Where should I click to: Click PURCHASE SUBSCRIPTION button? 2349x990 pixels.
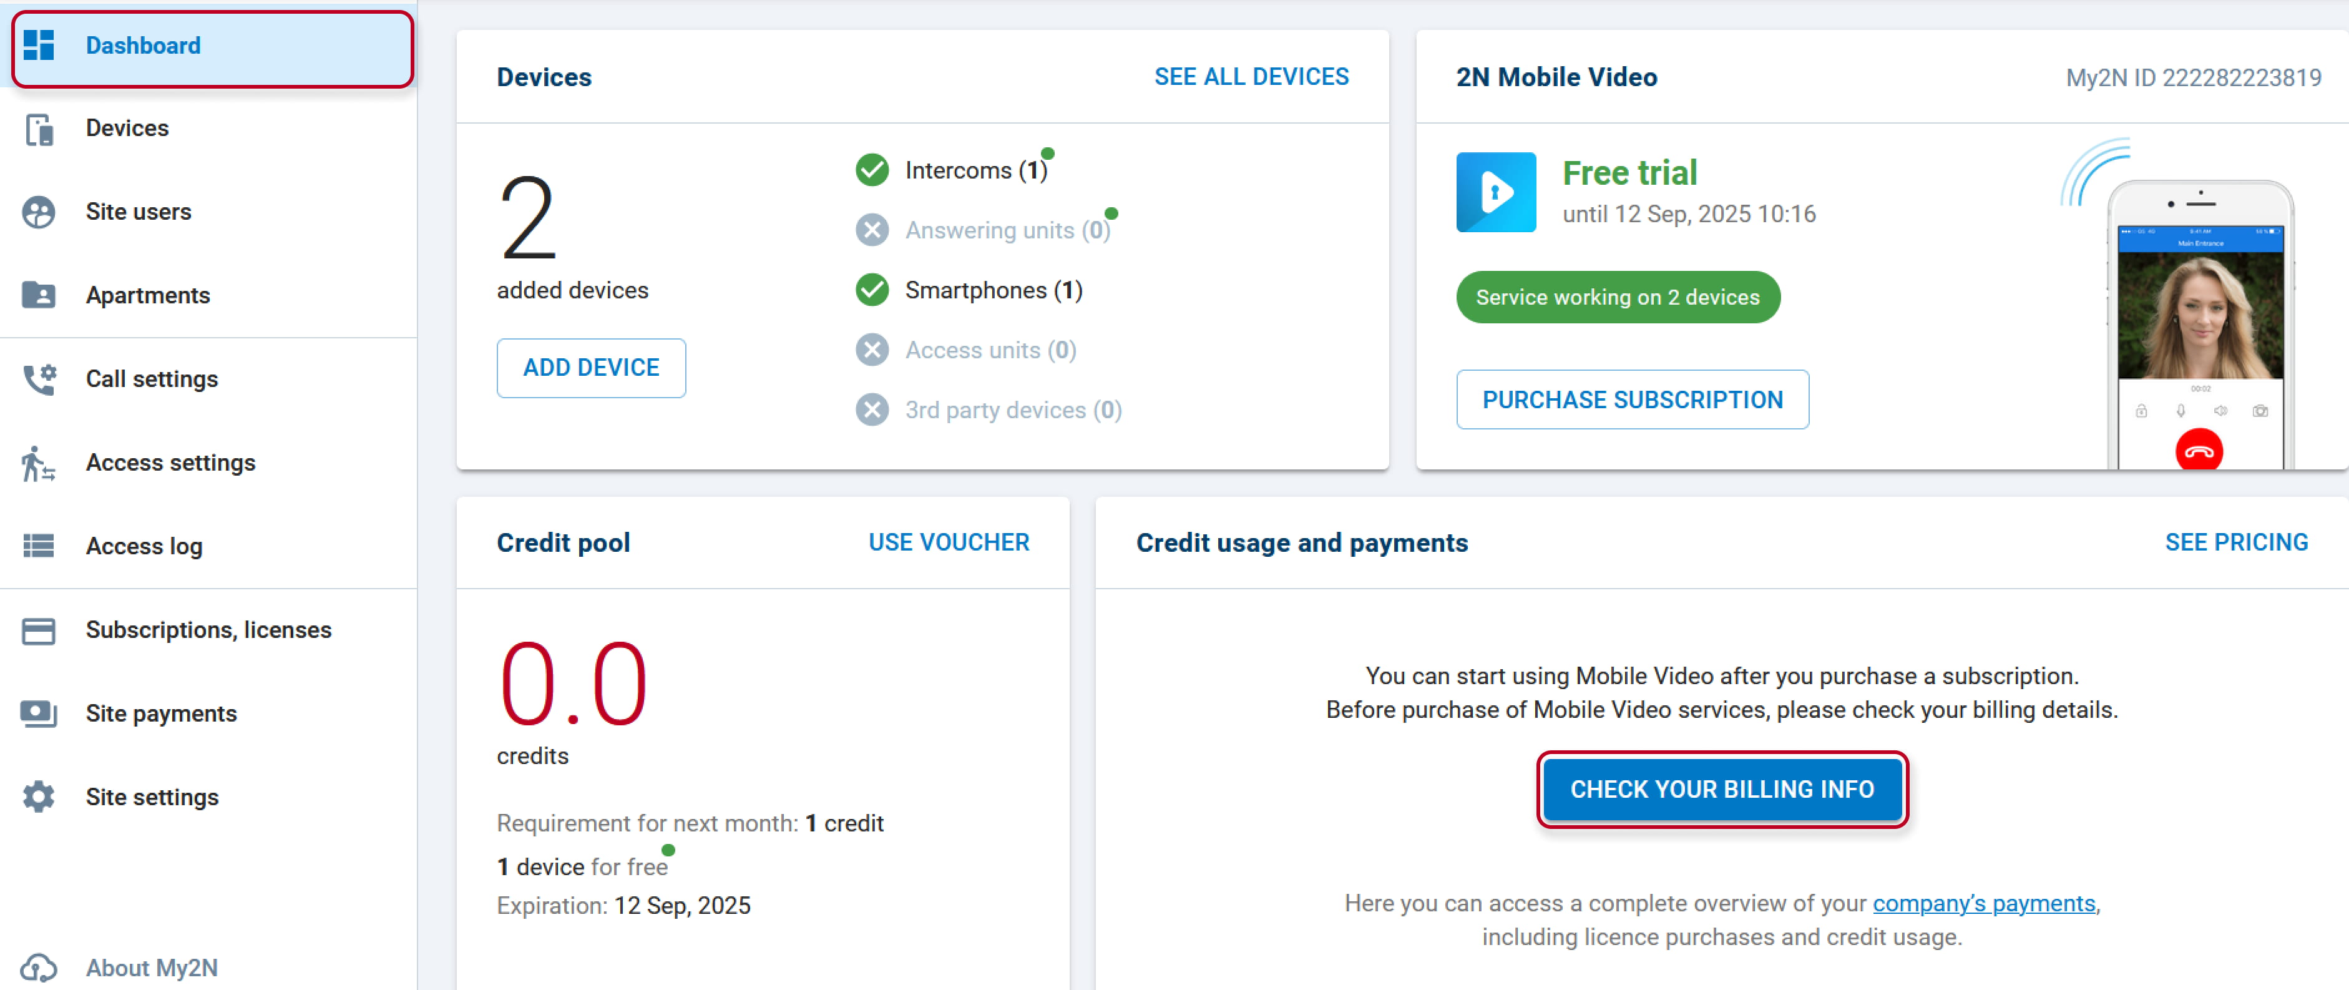[x=1633, y=399]
